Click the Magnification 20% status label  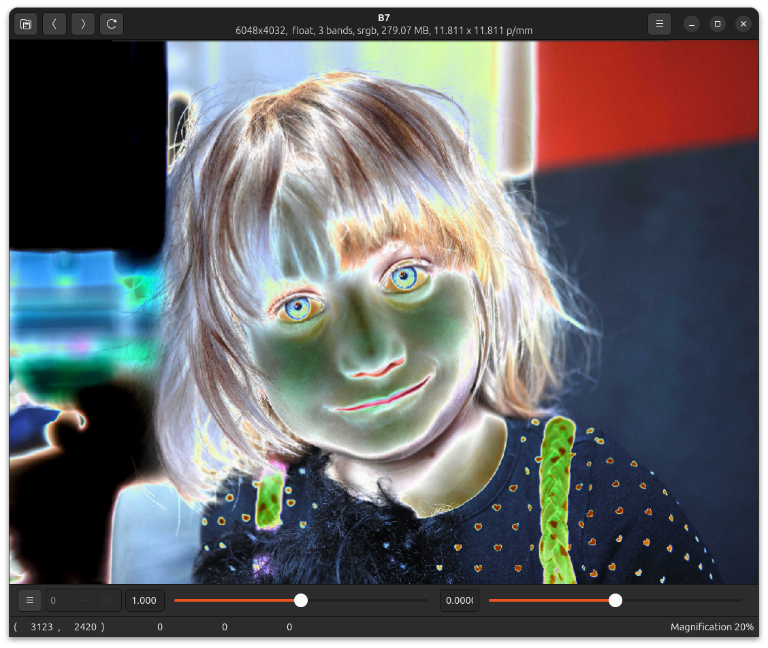pyautogui.click(x=711, y=627)
